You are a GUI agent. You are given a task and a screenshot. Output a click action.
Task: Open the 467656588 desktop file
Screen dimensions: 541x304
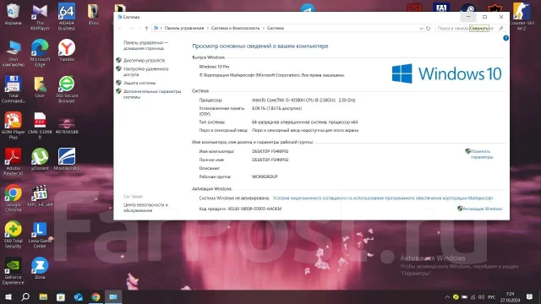(x=67, y=126)
